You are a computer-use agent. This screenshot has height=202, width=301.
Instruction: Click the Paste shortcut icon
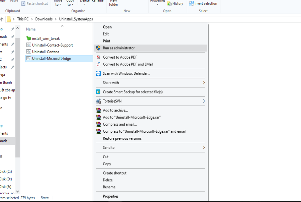23,4
